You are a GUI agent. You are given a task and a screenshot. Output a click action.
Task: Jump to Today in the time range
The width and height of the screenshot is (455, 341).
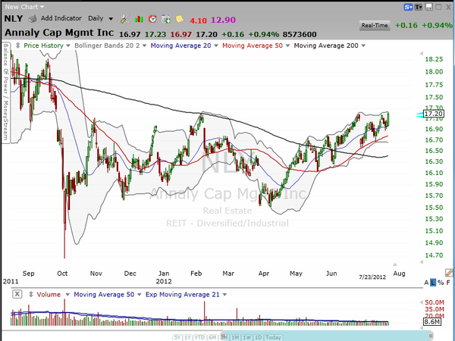[273, 337]
